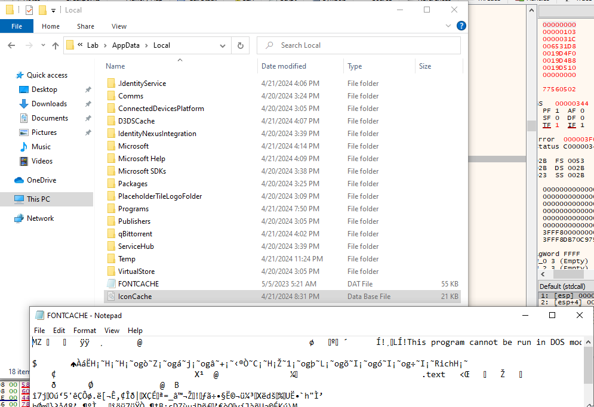
Task: Click the blue Help question mark icon
Action: 461,26
